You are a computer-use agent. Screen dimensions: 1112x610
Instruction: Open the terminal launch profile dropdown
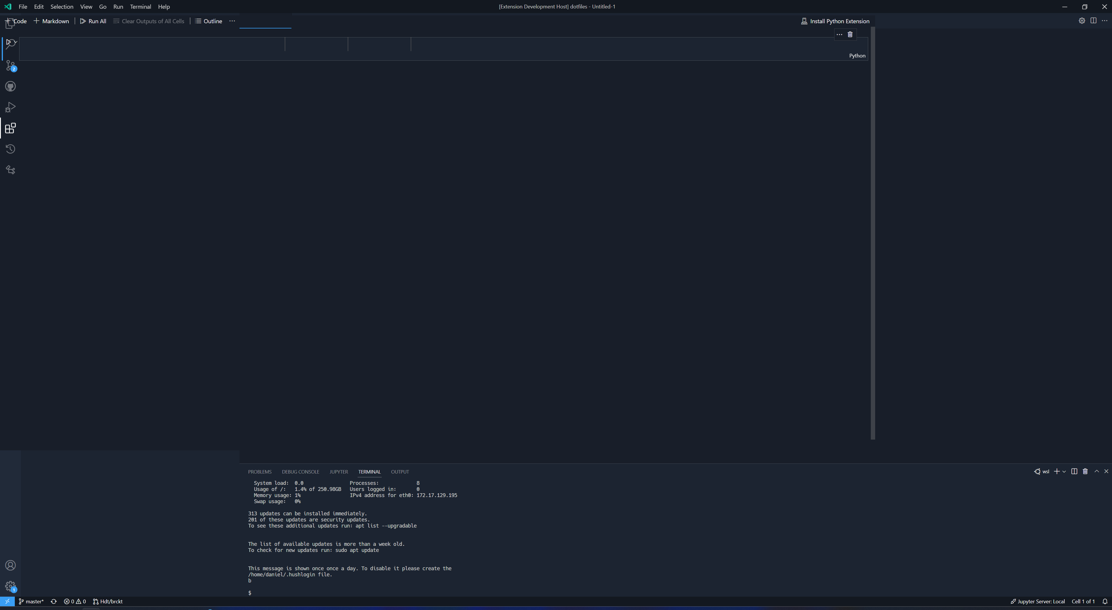coord(1064,472)
